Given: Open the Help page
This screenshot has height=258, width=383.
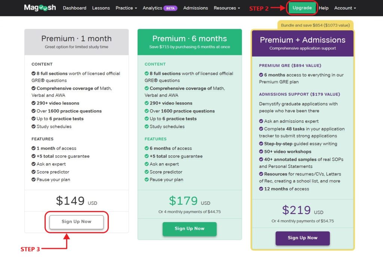Looking at the screenshot, I should (323, 7).
